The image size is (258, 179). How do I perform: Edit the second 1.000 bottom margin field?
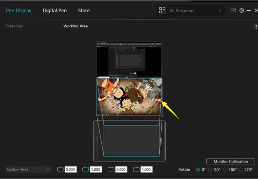click(146, 170)
